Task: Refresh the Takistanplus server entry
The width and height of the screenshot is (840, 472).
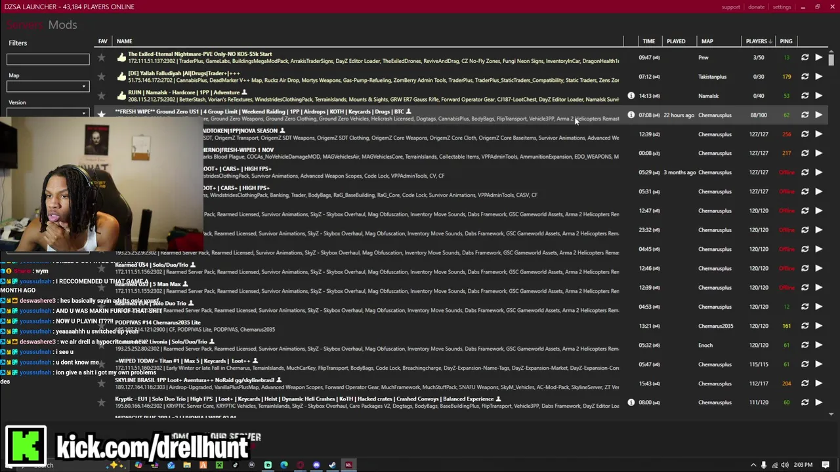Action: pyautogui.click(x=805, y=77)
